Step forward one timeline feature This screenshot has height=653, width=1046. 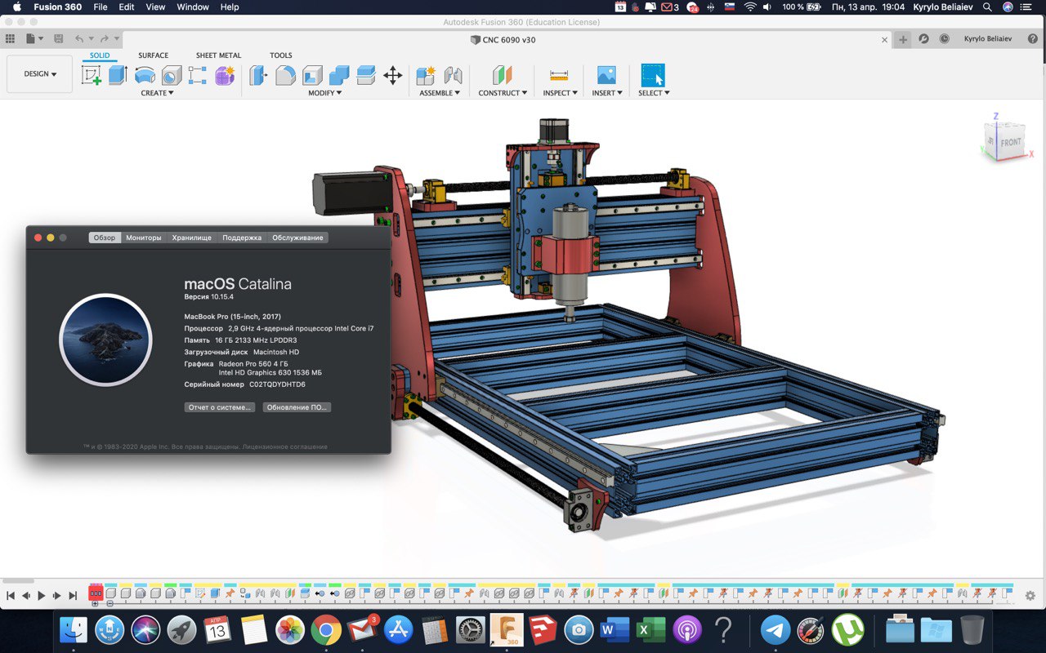(x=57, y=596)
